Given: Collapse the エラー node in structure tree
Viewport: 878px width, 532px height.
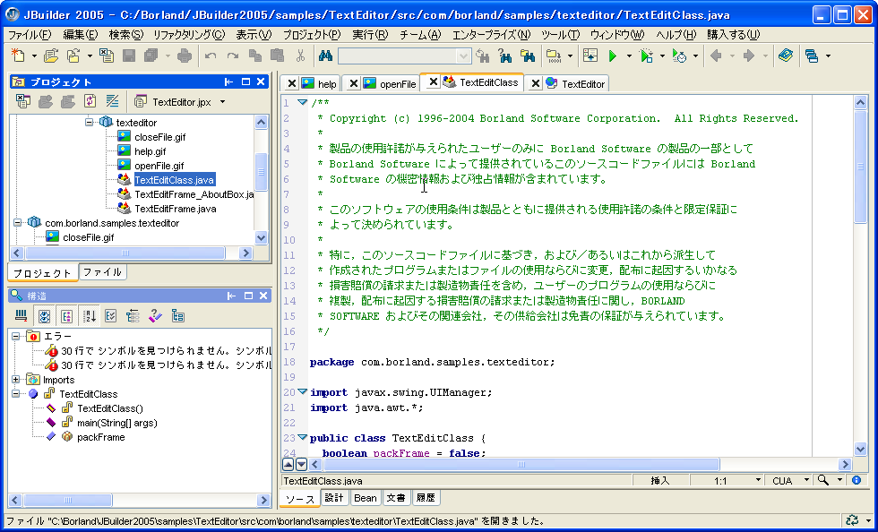Looking at the screenshot, I should pos(15,337).
